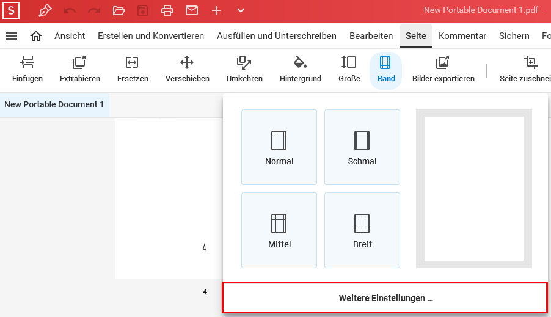Click Einfügen page tool
The width and height of the screenshot is (551, 317).
(x=27, y=70)
